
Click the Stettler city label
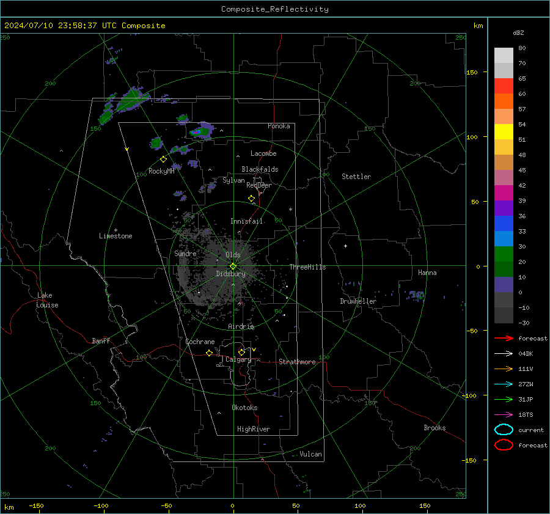[x=356, y=177]
